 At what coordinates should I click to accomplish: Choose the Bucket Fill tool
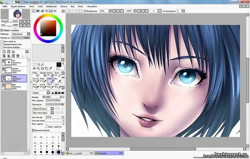click(50, 74)
